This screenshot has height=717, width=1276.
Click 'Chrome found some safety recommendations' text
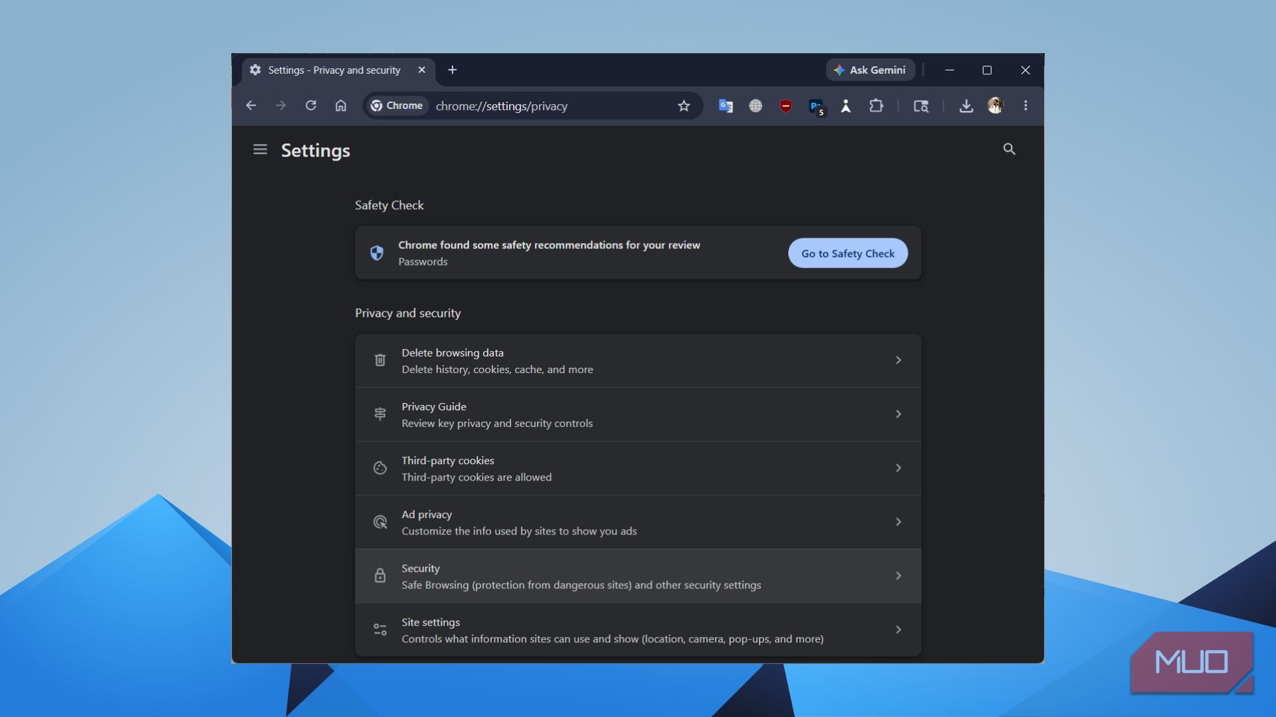coord(549,245)
